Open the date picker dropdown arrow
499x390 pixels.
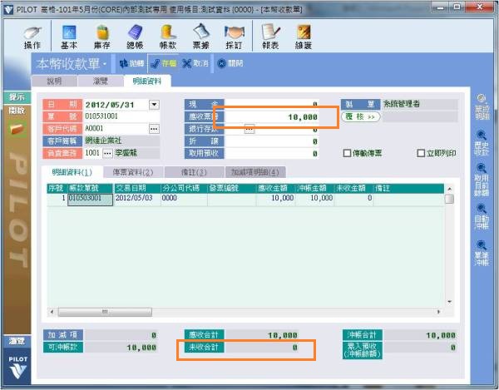tap(154, 104)
